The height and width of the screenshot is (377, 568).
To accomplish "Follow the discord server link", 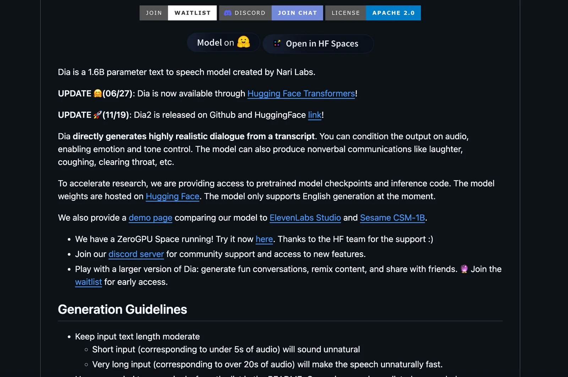I will coord(136,254).
